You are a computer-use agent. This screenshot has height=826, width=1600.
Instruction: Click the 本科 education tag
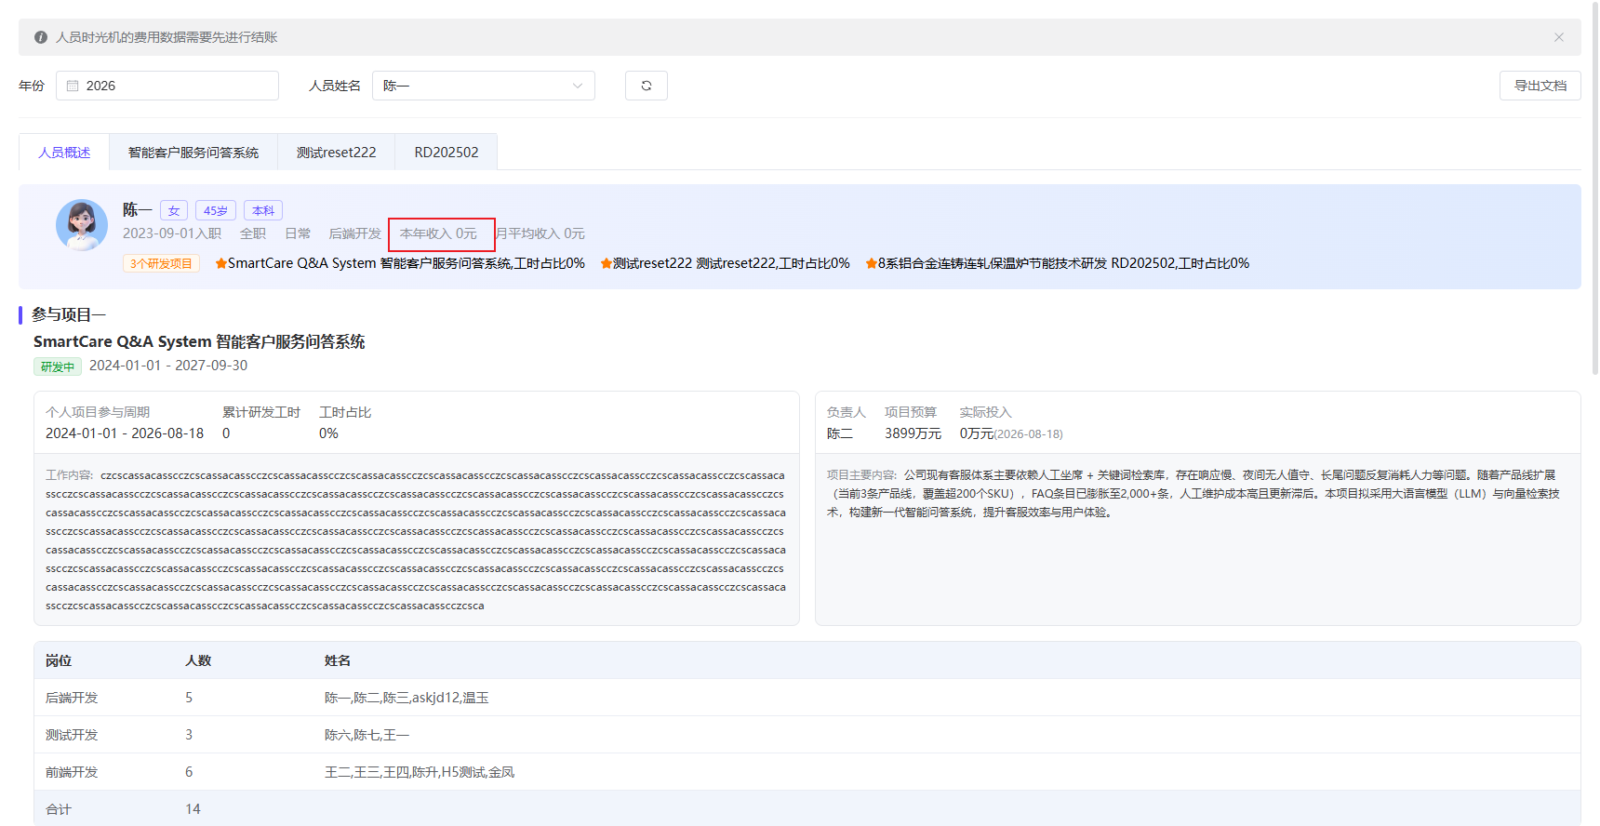[263, 210]
